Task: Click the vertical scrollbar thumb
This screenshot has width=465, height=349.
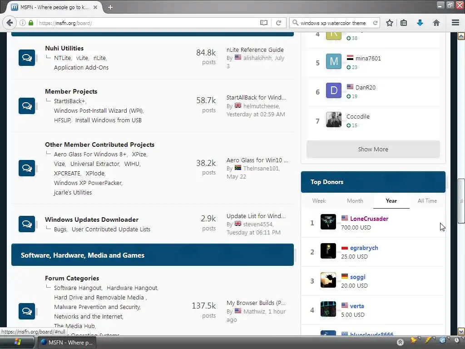Action: (x=461, y=201)
